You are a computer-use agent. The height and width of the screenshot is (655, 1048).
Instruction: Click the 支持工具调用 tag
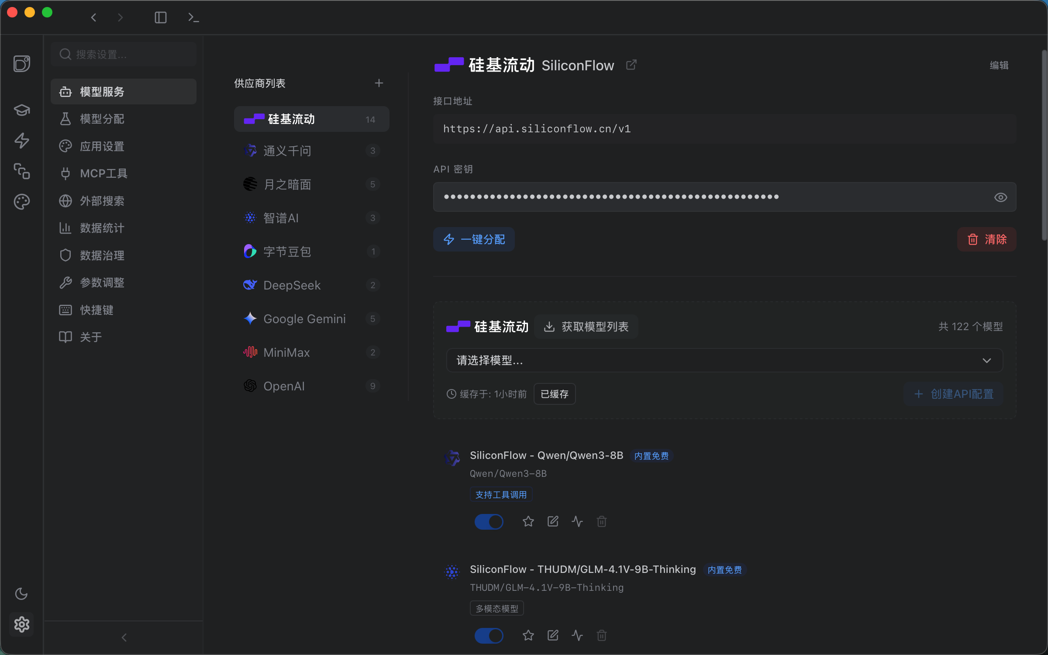pyautogui.click(x=501, y=495)
